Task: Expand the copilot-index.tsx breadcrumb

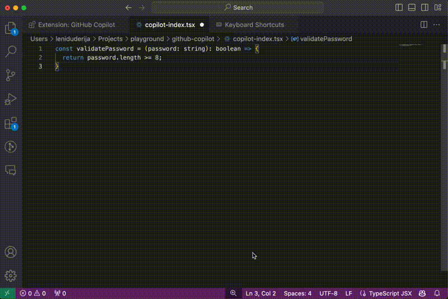Action: coord(254,39)
